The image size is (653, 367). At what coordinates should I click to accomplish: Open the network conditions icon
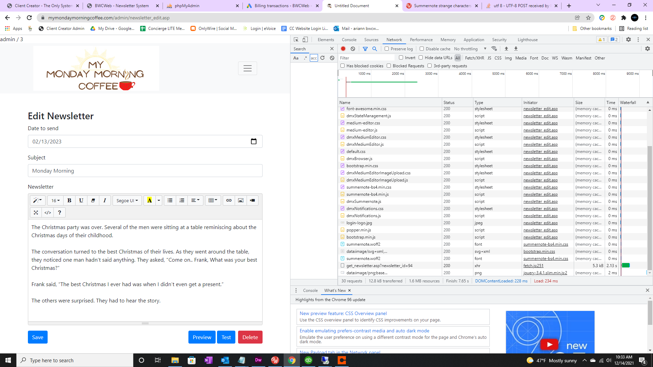click(x=494, y=49)
